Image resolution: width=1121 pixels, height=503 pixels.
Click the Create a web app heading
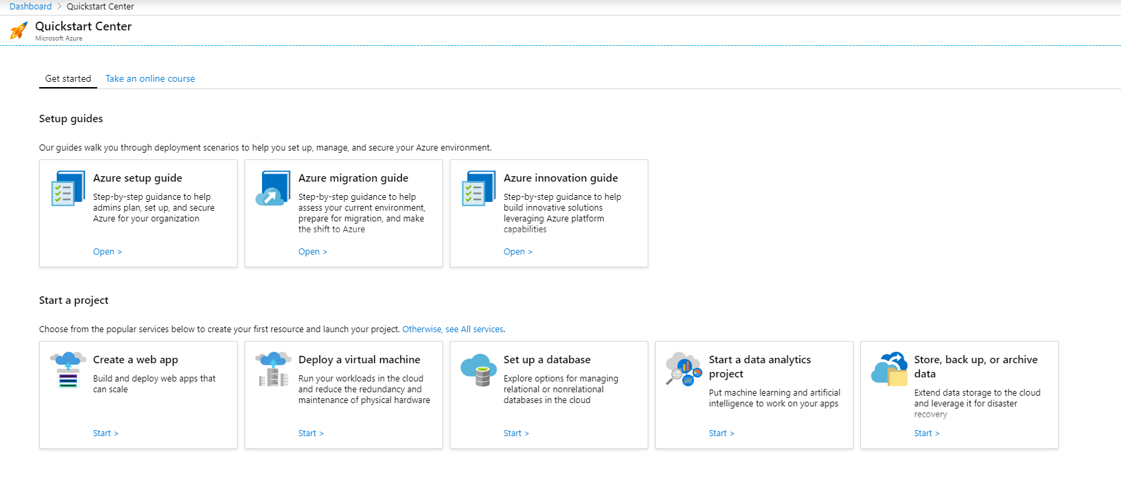pyautogui.click(x=136, y=360)
